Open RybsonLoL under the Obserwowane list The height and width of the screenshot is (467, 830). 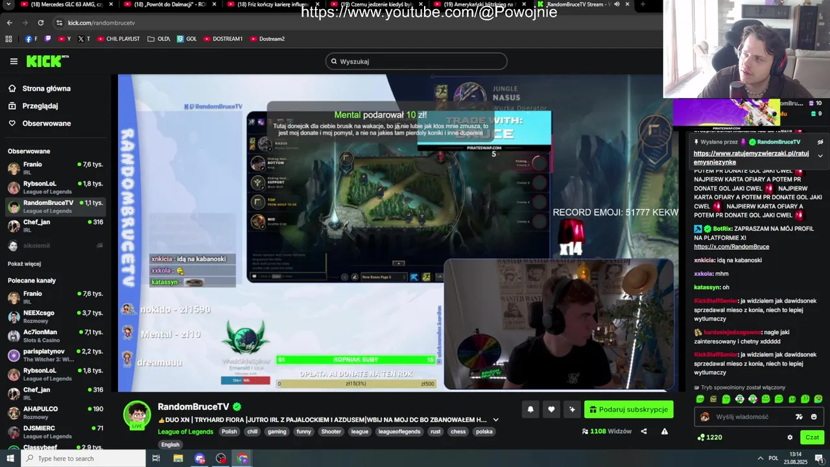click(x=55, y=187)
